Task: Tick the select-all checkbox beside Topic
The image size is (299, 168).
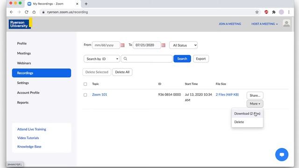Action: pyautogui.click(x=85, y=84)
